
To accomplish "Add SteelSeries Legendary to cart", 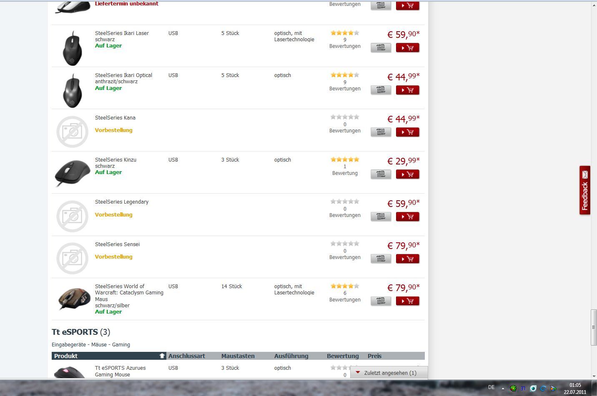I will pos(407,217).
